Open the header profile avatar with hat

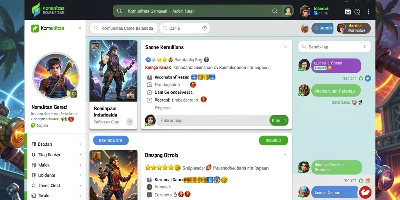pos(305,11)
